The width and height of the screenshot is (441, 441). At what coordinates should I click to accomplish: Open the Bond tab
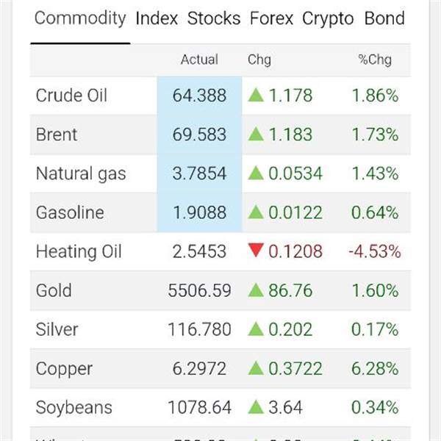[384, 19]
